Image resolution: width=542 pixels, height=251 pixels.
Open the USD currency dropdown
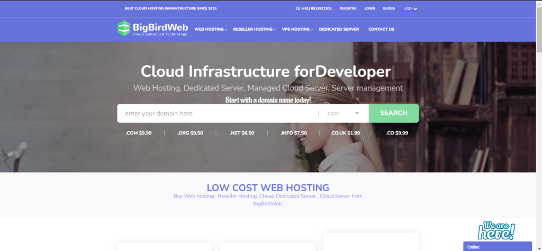pos(410,8)
